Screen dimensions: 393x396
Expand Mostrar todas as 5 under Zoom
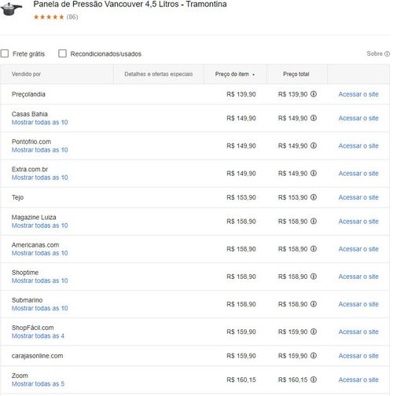click(x=38, y=383)
